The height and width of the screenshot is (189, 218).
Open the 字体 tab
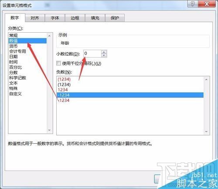click(55, 18)
